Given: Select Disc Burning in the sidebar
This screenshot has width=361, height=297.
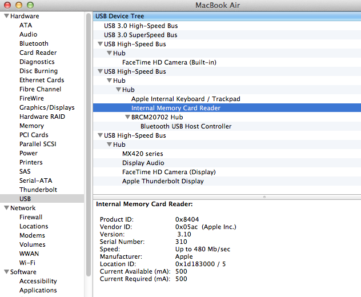Looking at the screenshot, I should 38,71.
